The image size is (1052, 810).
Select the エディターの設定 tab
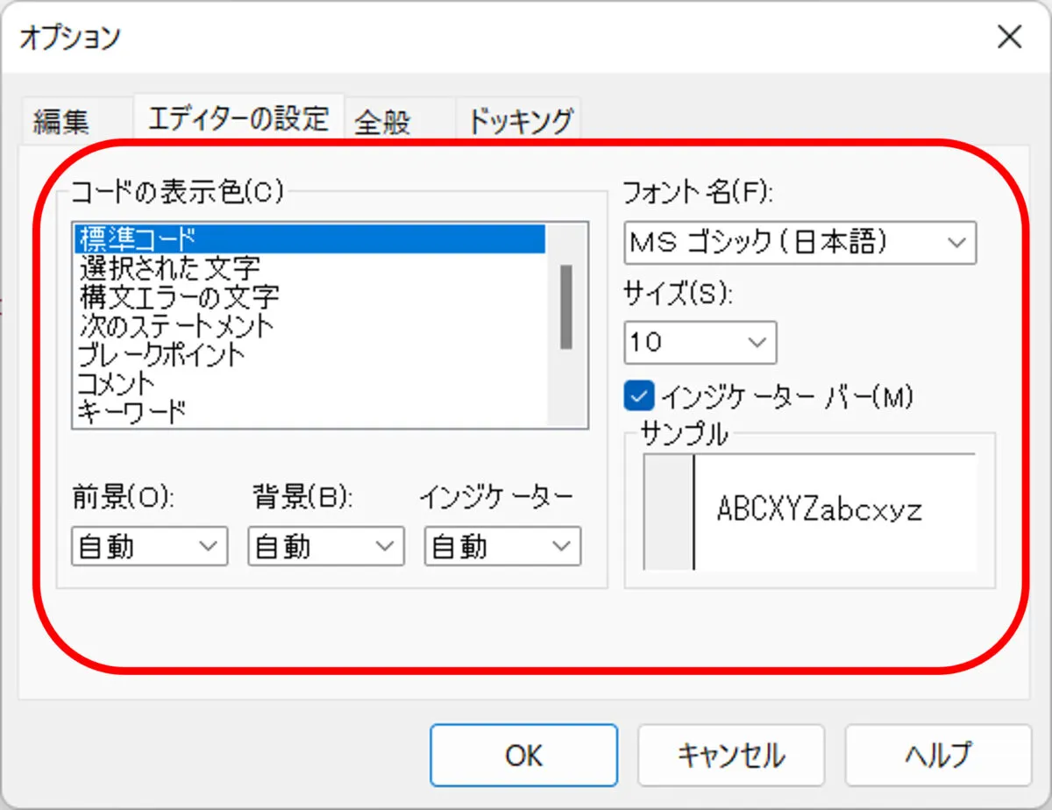coord(238,117)
